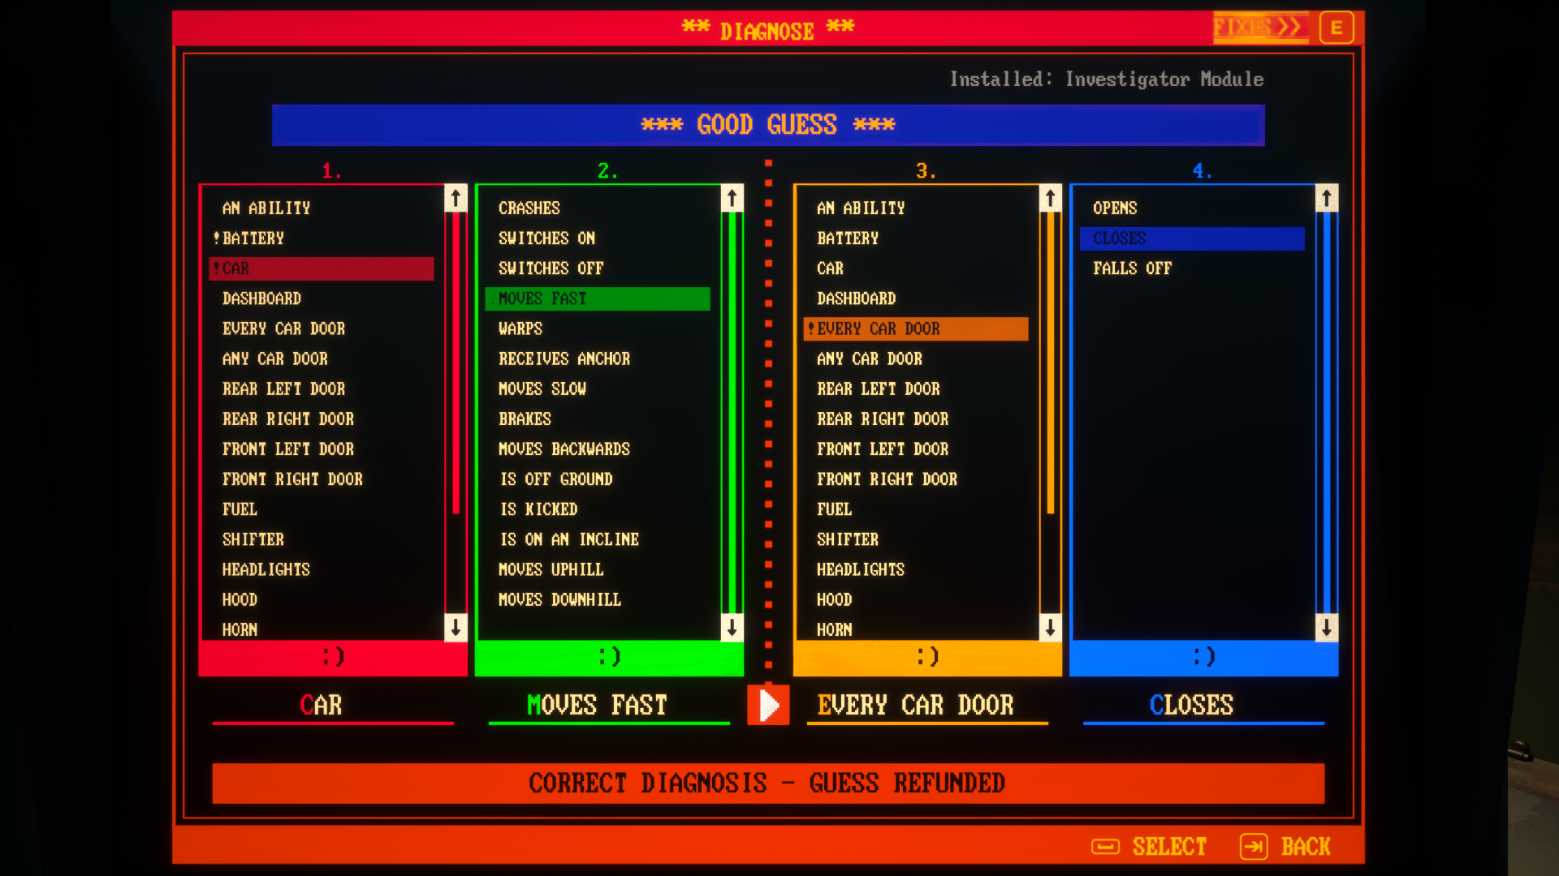The height and width of the screenshot is (876, 1559).
Task: Click the orange smiley bar under column 3
Action: coord(927,657)
